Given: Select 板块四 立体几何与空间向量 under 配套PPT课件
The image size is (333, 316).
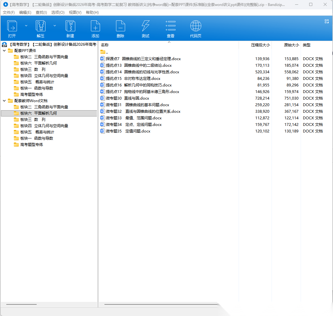Looking at the screenshot, I should click(44, 76).
